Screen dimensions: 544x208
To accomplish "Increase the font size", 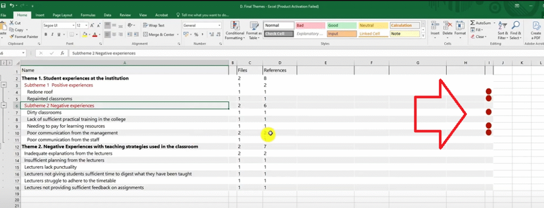I will pos(92,25).
